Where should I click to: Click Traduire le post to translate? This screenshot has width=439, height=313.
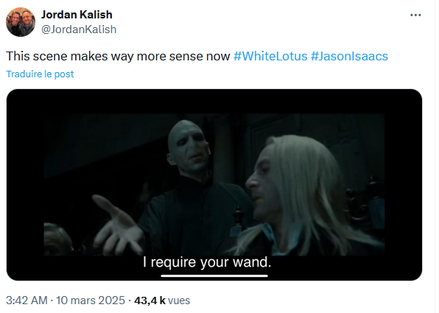click(40, 74)
